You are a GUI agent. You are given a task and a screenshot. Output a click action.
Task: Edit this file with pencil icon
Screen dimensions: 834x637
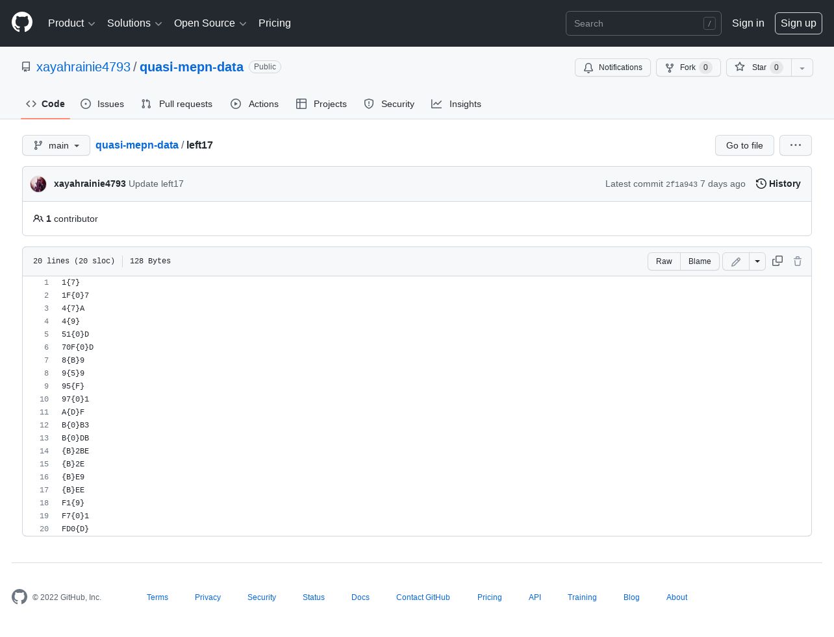pos(736,261)
